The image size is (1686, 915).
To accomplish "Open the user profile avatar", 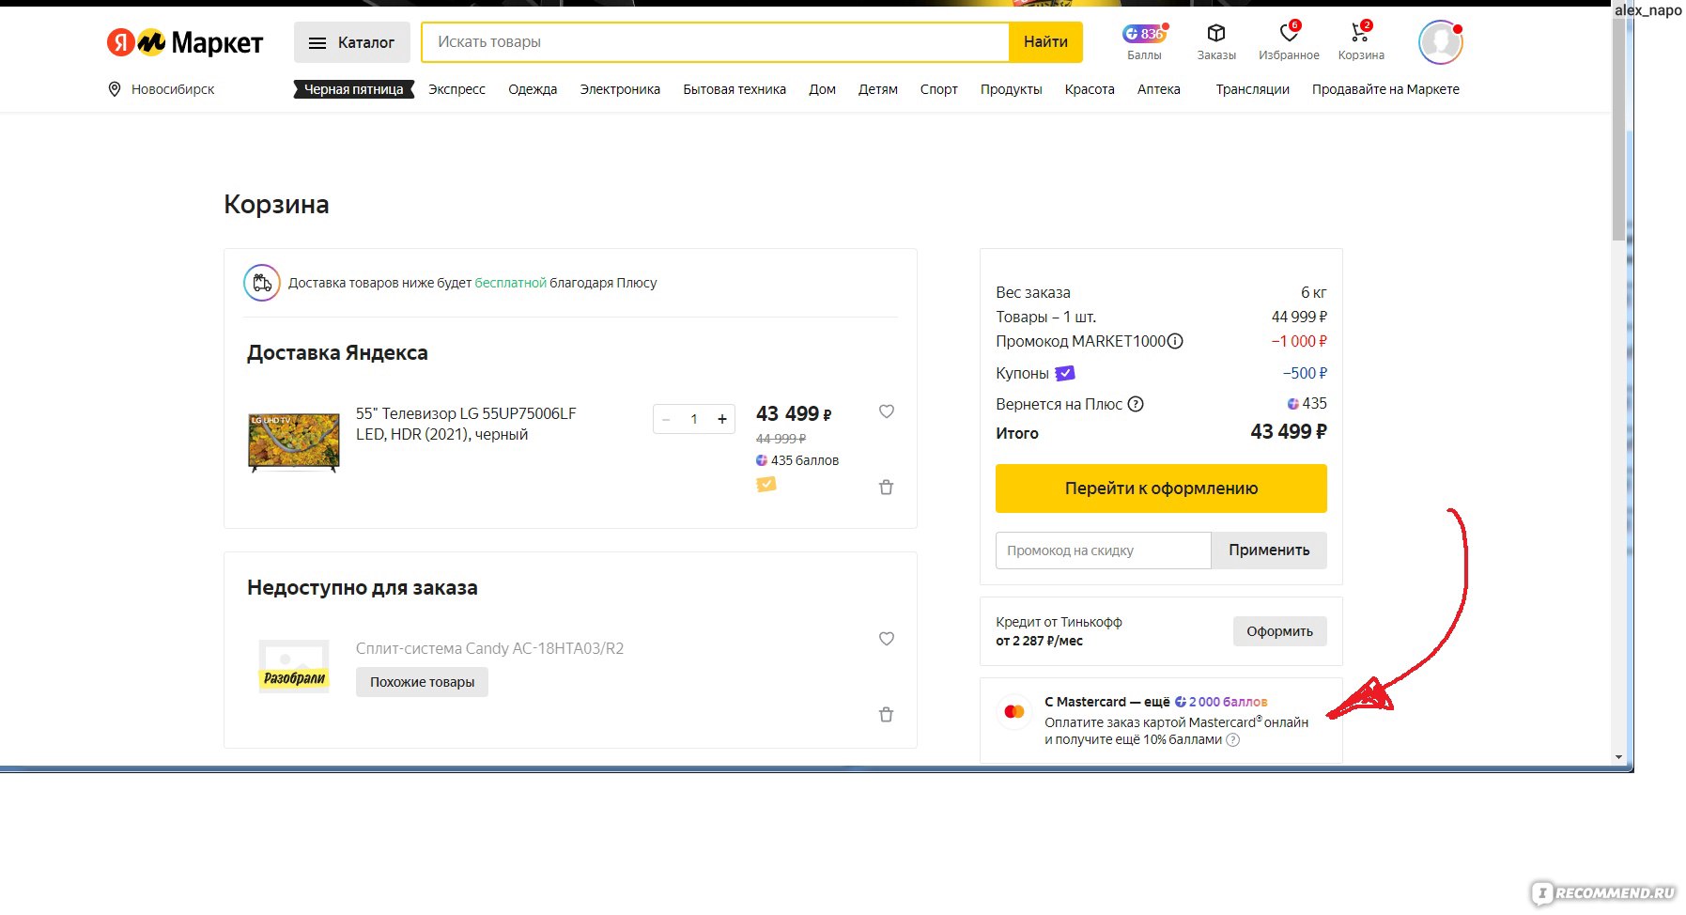I will click(1440, 42).
